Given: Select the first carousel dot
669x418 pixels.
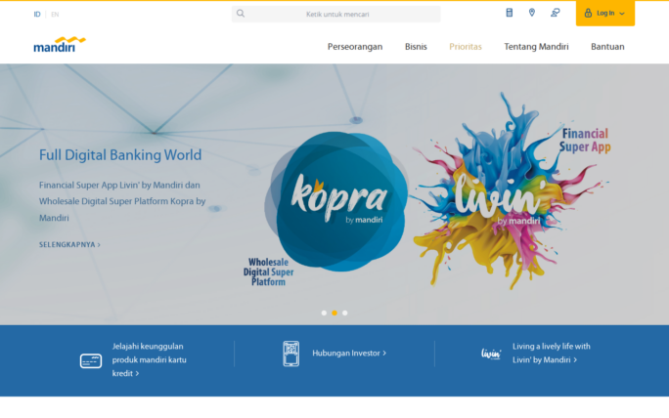Looking at the screenshot, I should tap(324, 313).
